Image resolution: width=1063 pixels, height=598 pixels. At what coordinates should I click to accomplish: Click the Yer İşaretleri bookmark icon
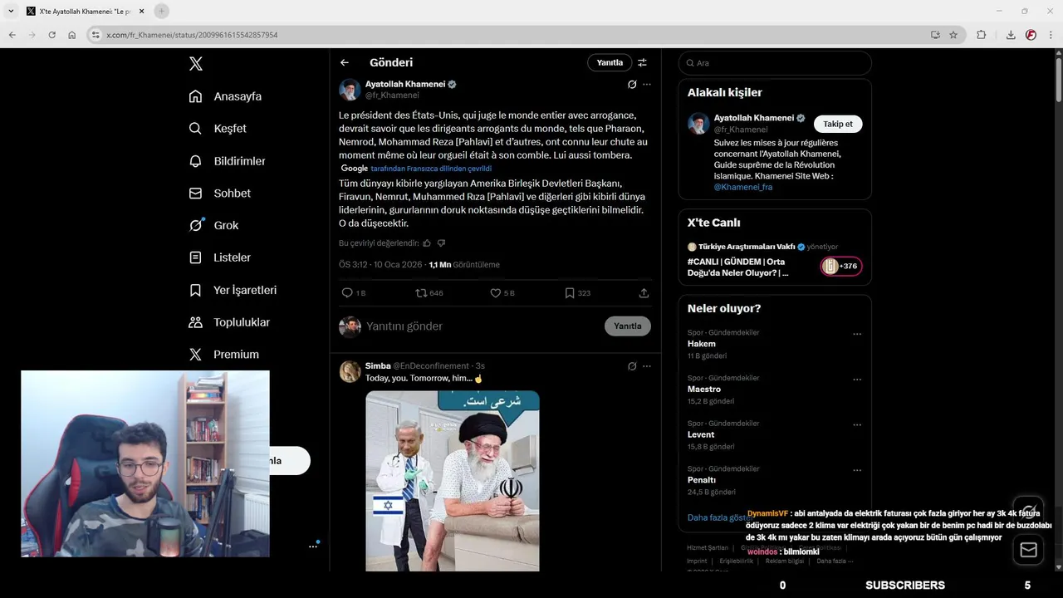coord(195,290)
